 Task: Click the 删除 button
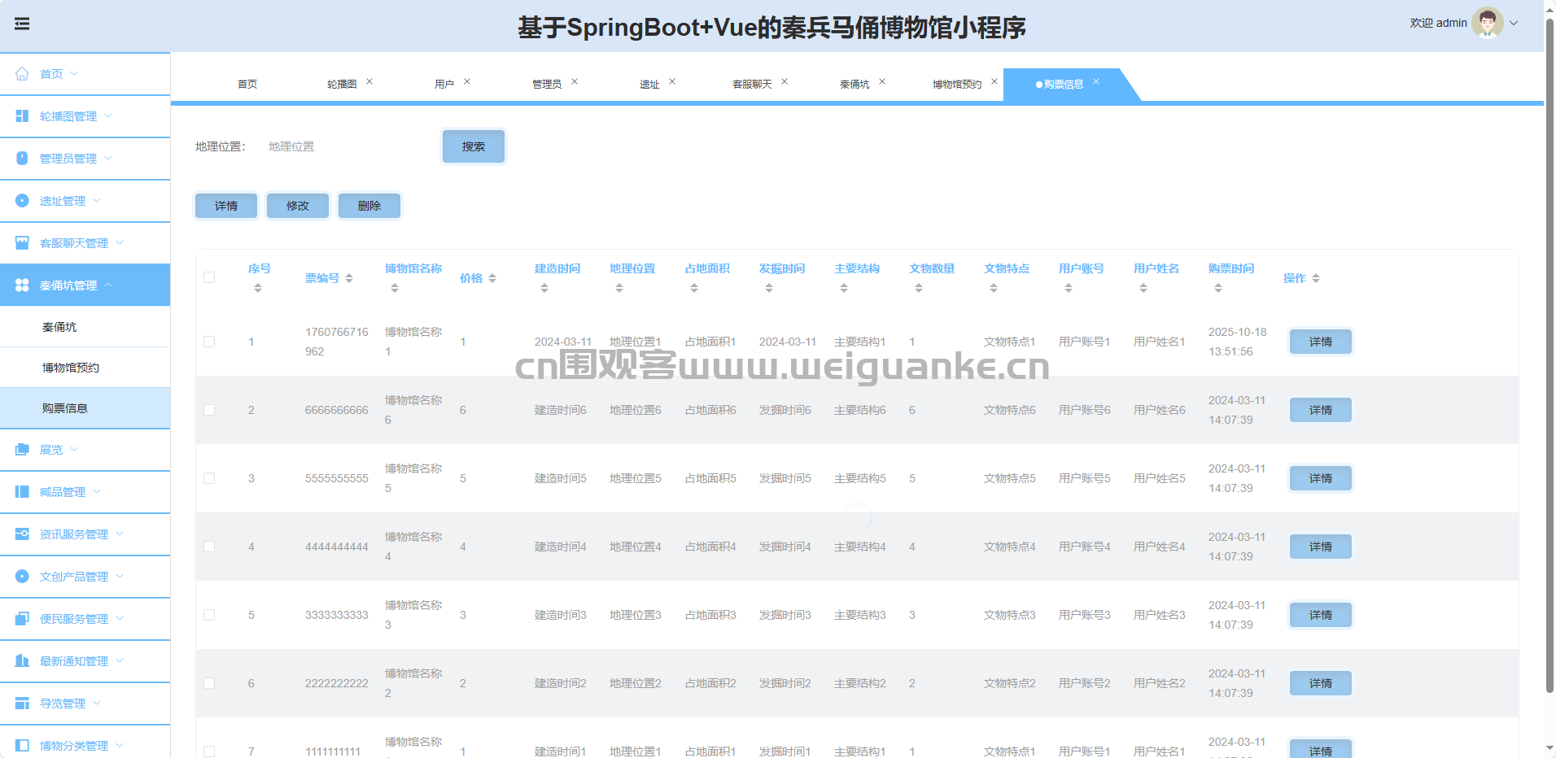369,206
